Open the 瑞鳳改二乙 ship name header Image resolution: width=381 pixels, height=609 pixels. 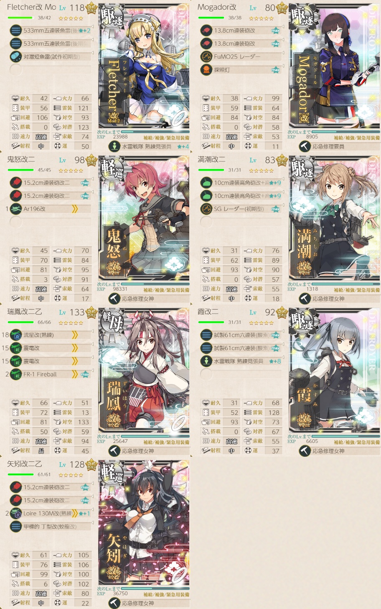click(25, 312)
